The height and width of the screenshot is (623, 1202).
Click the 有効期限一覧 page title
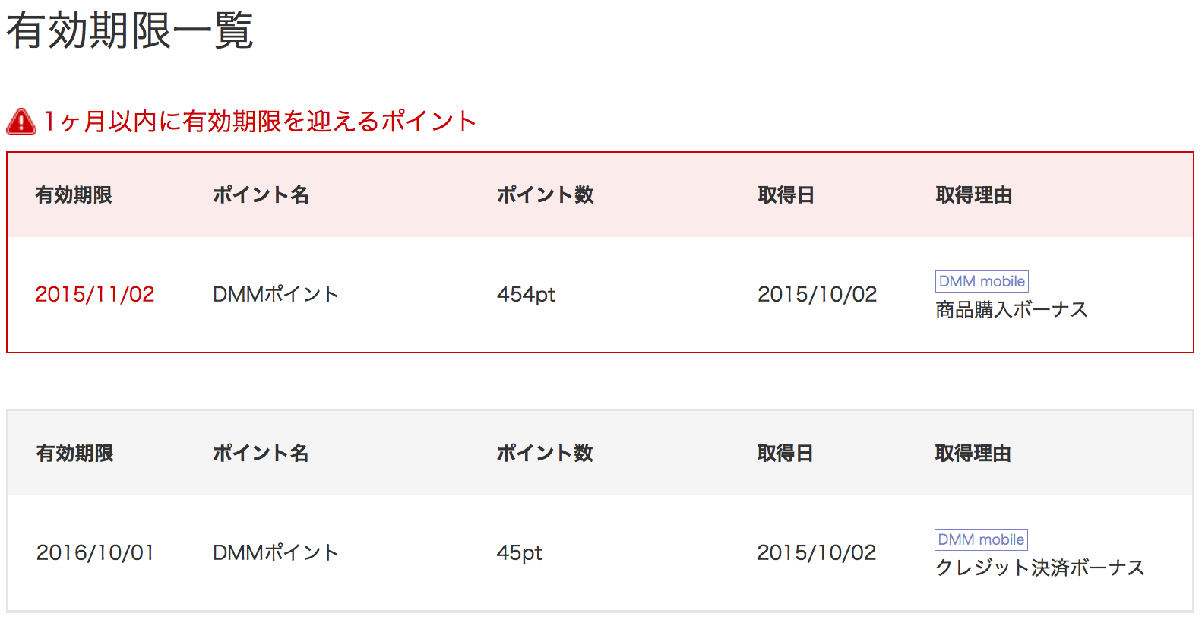pyautogui.click(x=129, y=31)
